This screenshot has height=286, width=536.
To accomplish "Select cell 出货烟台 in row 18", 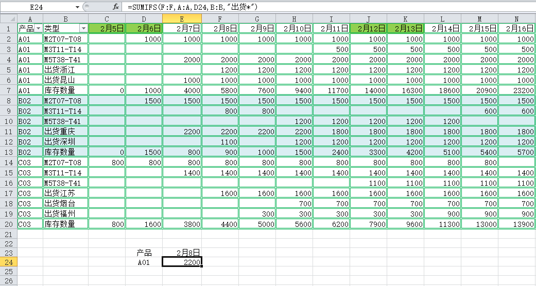I will click(65, 203).
